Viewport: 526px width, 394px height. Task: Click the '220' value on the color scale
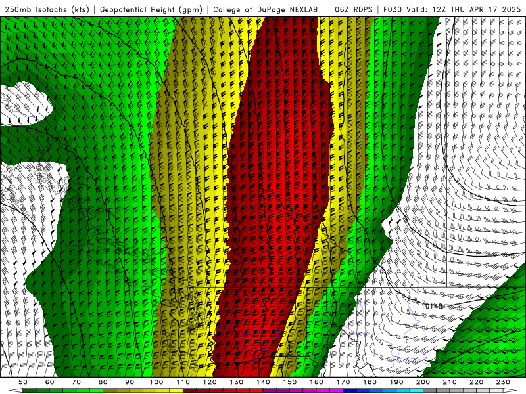[x=476, y=382]
